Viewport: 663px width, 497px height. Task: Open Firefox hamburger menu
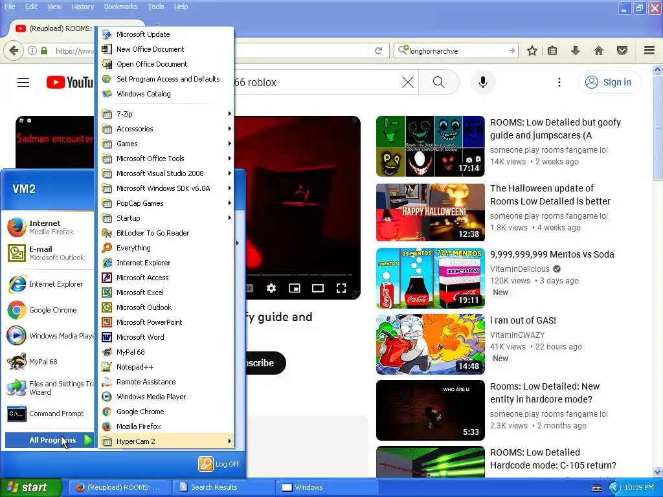[x=649, y=50]
